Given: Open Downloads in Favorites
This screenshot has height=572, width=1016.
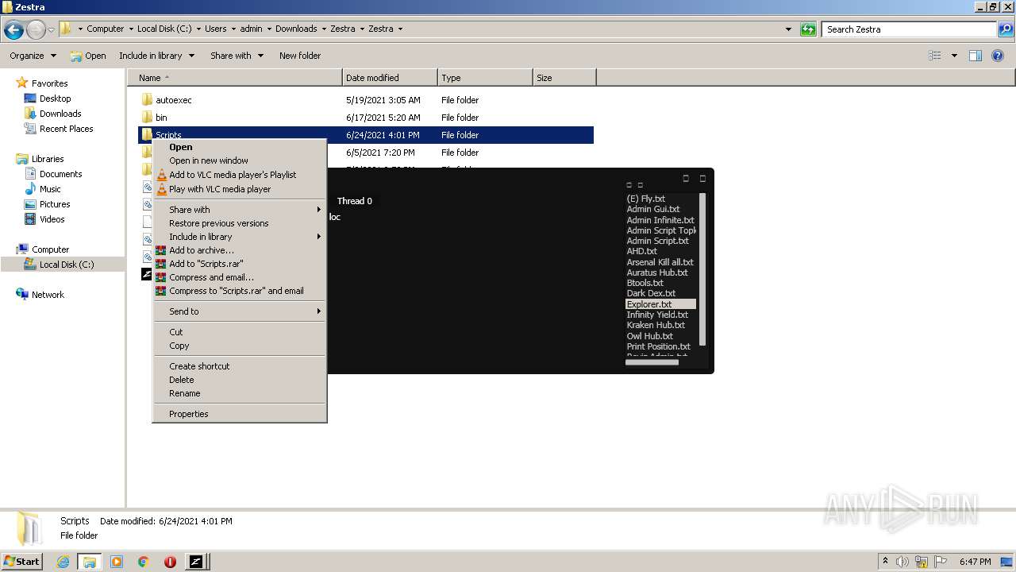Looking at the screenshot, I should click(x=60, y=114).
